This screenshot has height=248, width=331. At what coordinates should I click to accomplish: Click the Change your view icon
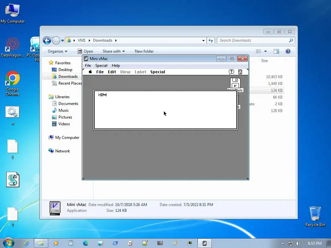pyautogui.click(x=258, y=51)
